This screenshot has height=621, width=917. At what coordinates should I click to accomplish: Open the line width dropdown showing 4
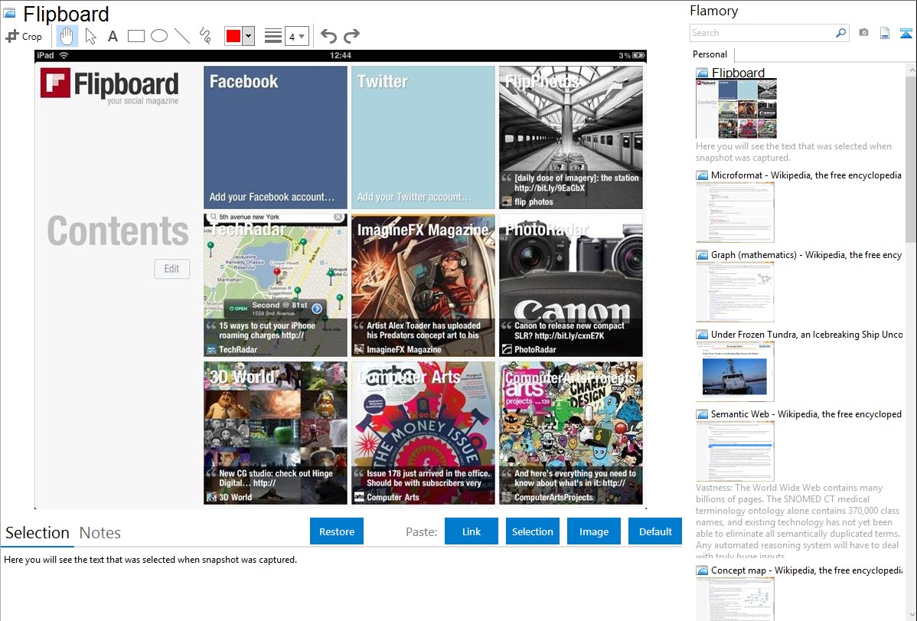click(x=296, y=36)
